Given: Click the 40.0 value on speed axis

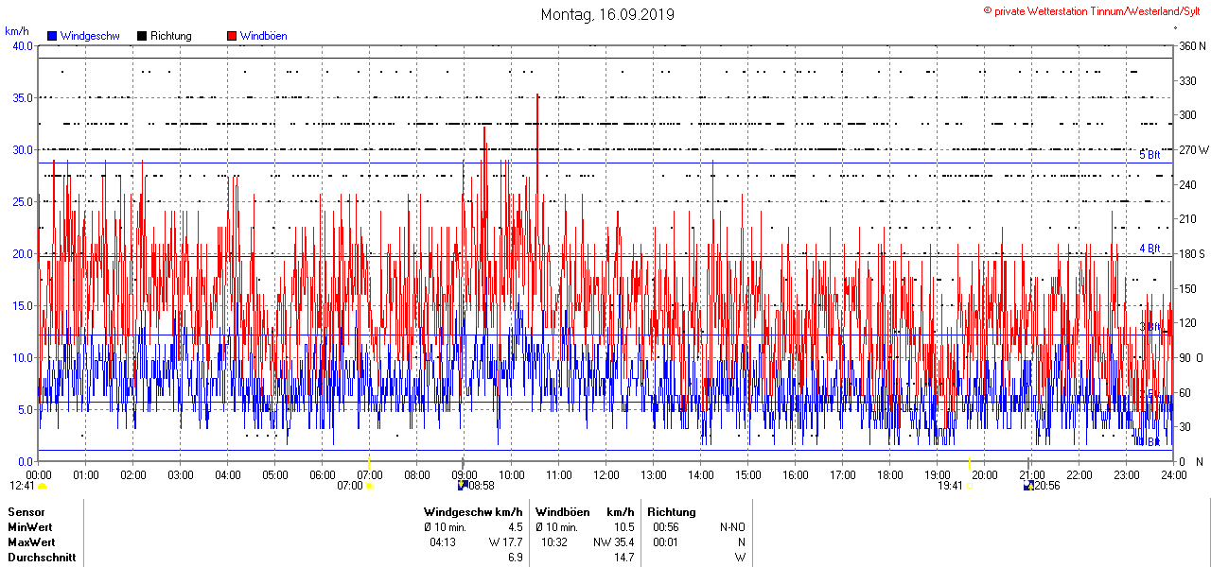Looking at the screenshot, I should pos(23,45).
